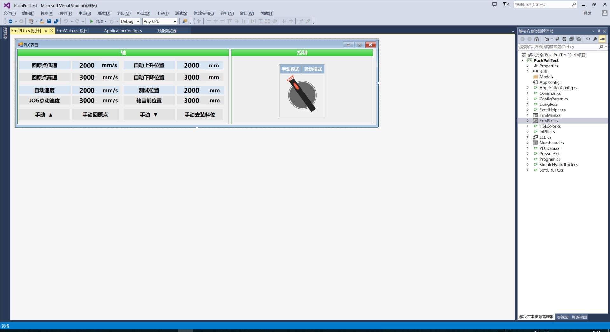
Task: Toggle the Preview Selected Items icon
Action: [x=602, y=39]
